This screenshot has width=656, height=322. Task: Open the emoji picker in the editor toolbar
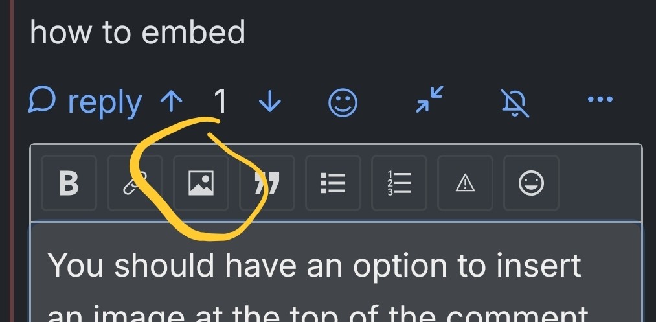tap(531, 183)
